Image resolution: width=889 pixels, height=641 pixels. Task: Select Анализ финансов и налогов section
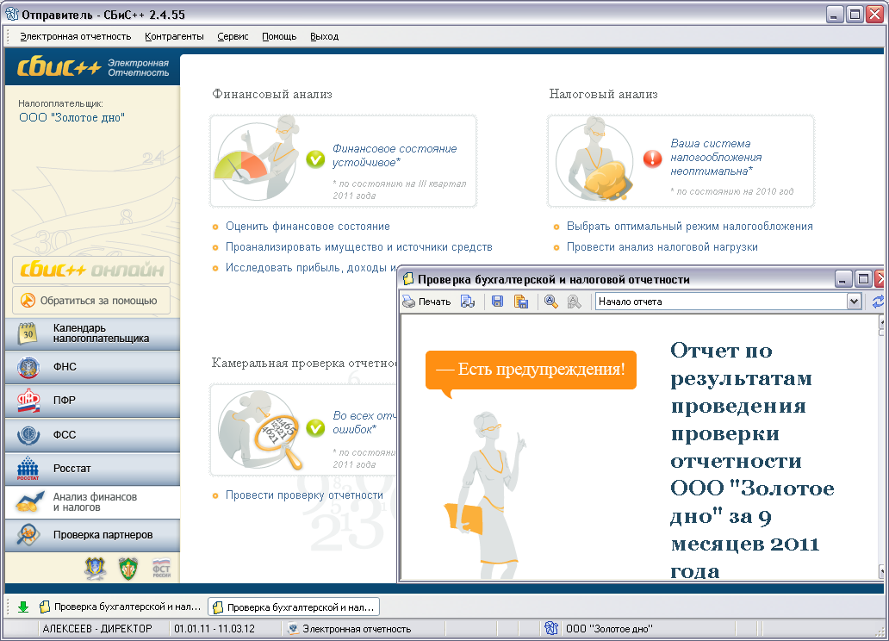click(92, 502)
